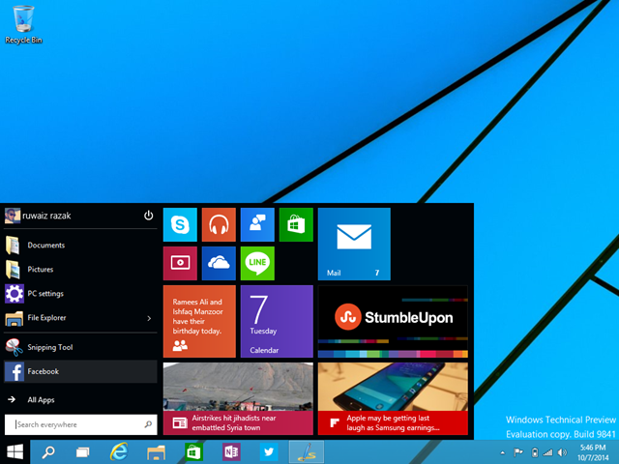Show hidden system tray icons
This screenshot has height=464, width=619.
point(503,451)
